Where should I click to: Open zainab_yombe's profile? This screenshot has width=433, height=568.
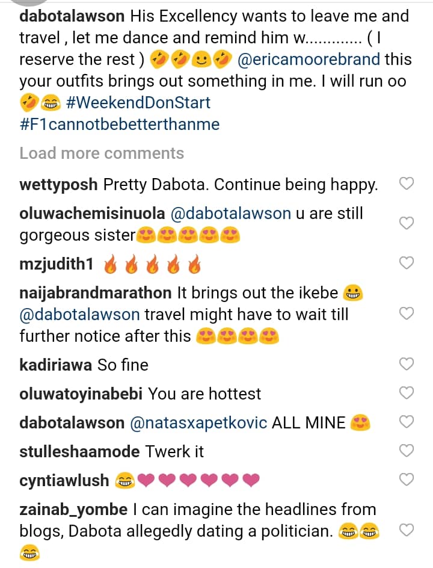coord(73,509)
